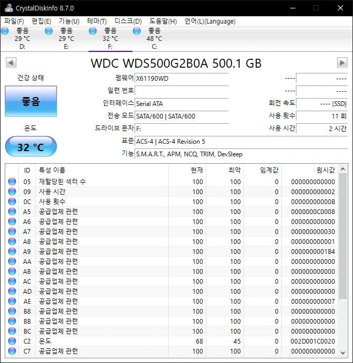
Task: Click status orb for attribute C2 온도
Action: click(12, 341)
